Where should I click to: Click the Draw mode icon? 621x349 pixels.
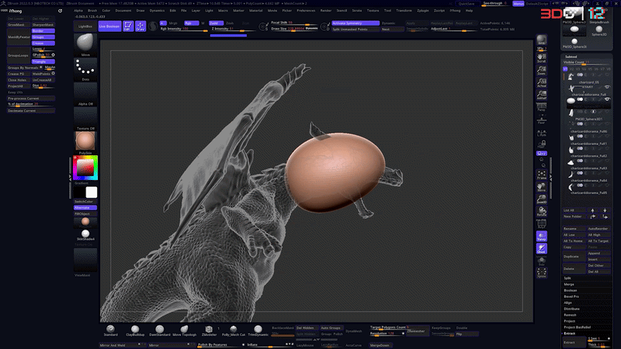pos(141,26)
